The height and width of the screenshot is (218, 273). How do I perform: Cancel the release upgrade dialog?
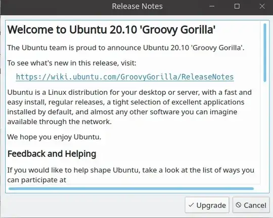pyautogui.click(x=251, y=205)
